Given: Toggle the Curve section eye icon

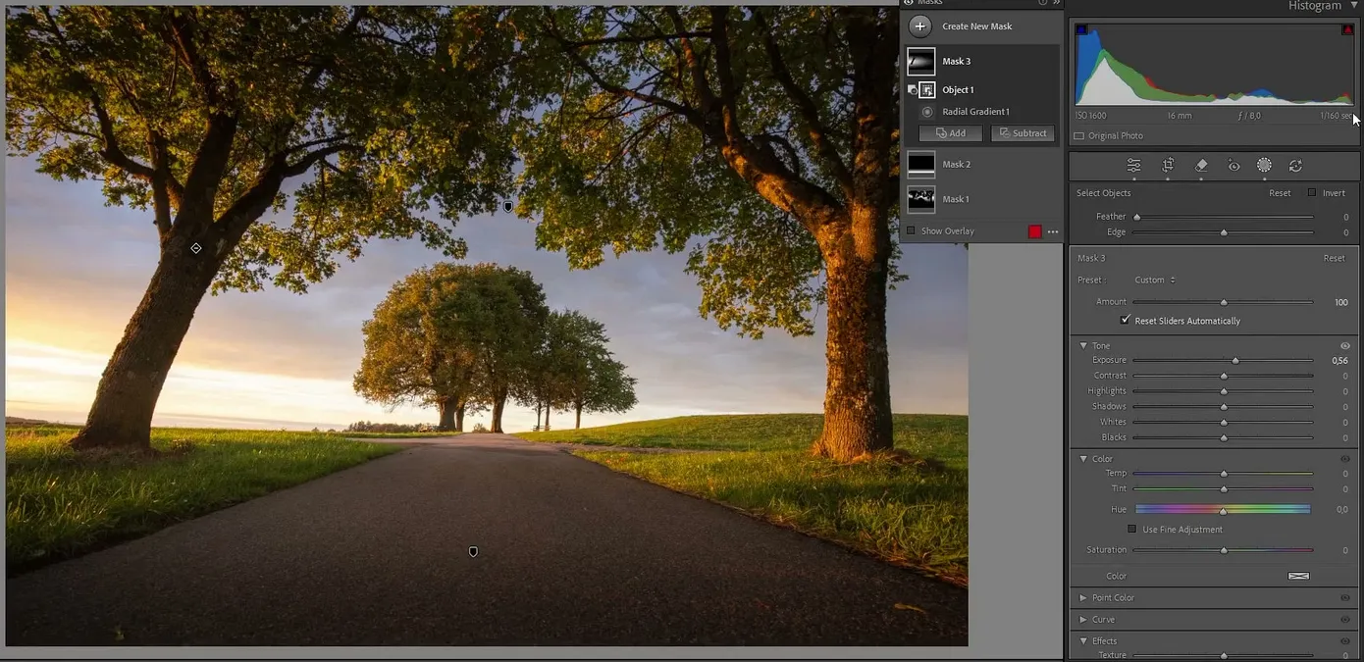Looking at the screenshot, I should pyautogui.click(x=1345, y=620).
